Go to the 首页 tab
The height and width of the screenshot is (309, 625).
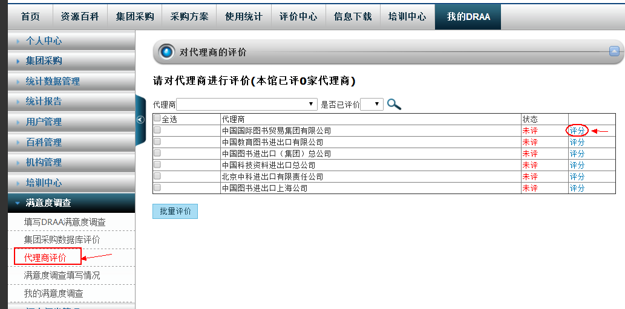(30, 16)
